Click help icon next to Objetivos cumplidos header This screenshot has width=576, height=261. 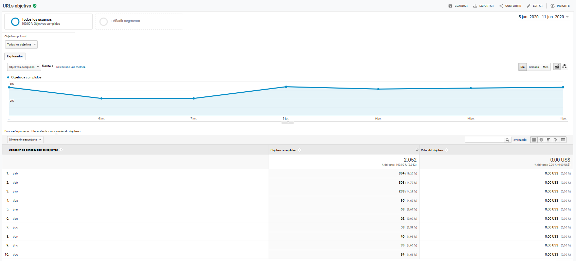(300, 150)
